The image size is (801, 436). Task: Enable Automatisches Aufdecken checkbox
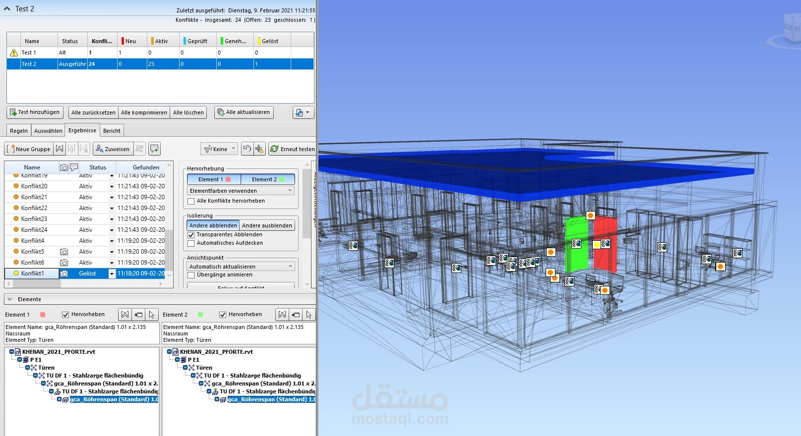point(191,243)
